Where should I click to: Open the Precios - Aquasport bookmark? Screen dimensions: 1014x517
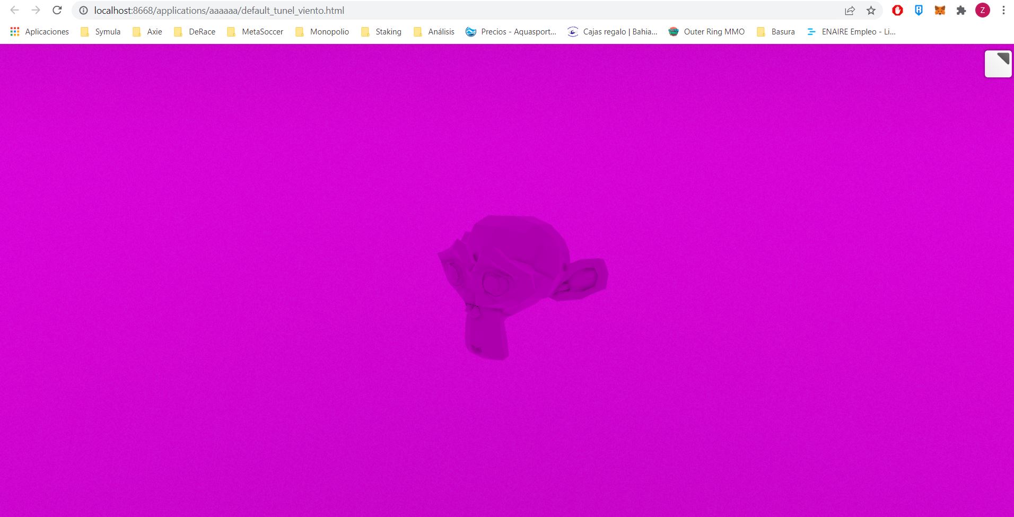(511, 32)
